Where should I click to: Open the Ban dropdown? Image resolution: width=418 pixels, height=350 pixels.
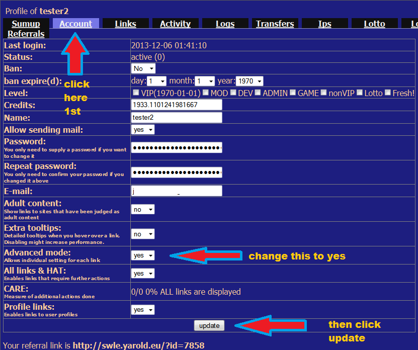tap(143, 68)
